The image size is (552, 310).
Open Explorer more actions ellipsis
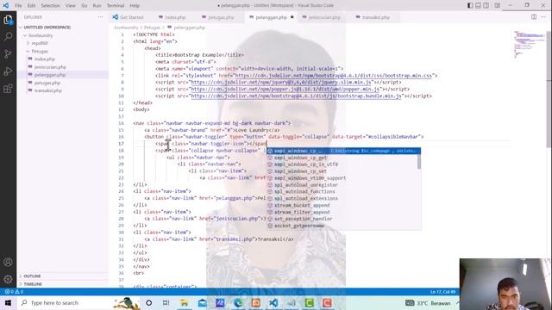click(x=100, y=17)
